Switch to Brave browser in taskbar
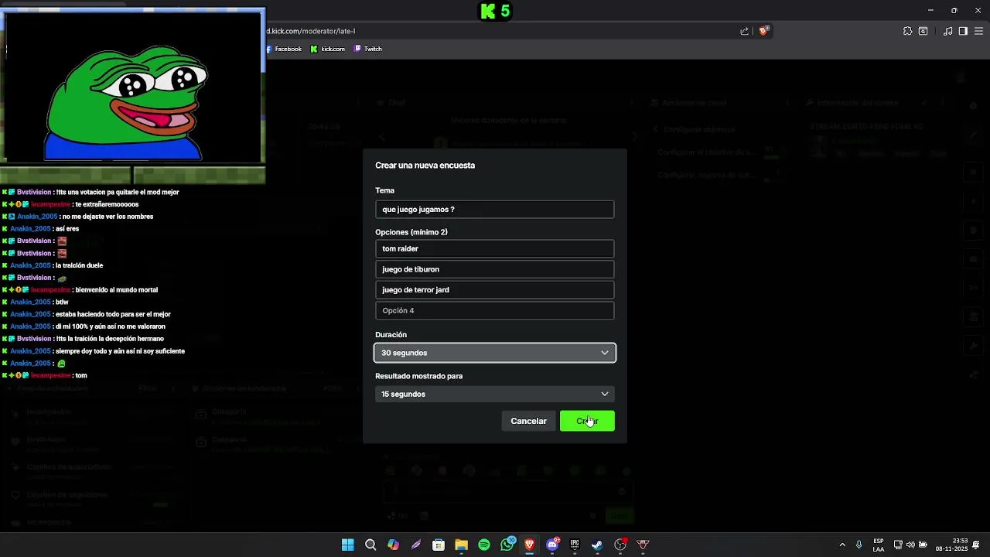This screenshot has height=557, width=990. tap(529, 545)
